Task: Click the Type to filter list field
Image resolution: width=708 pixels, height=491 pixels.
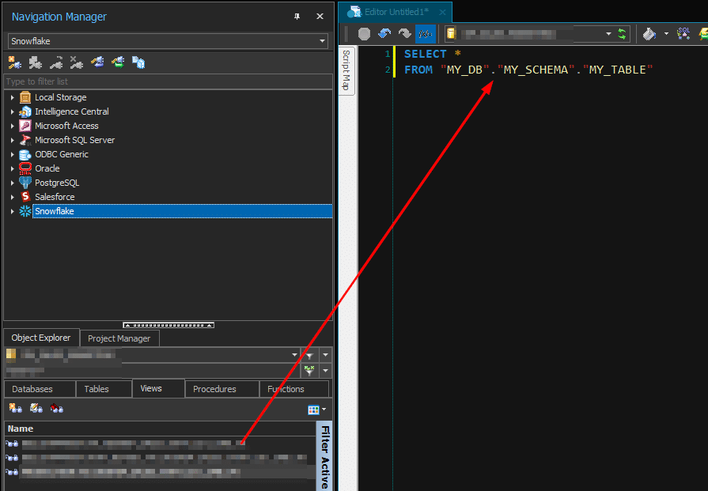Action: tap(168, 81)
